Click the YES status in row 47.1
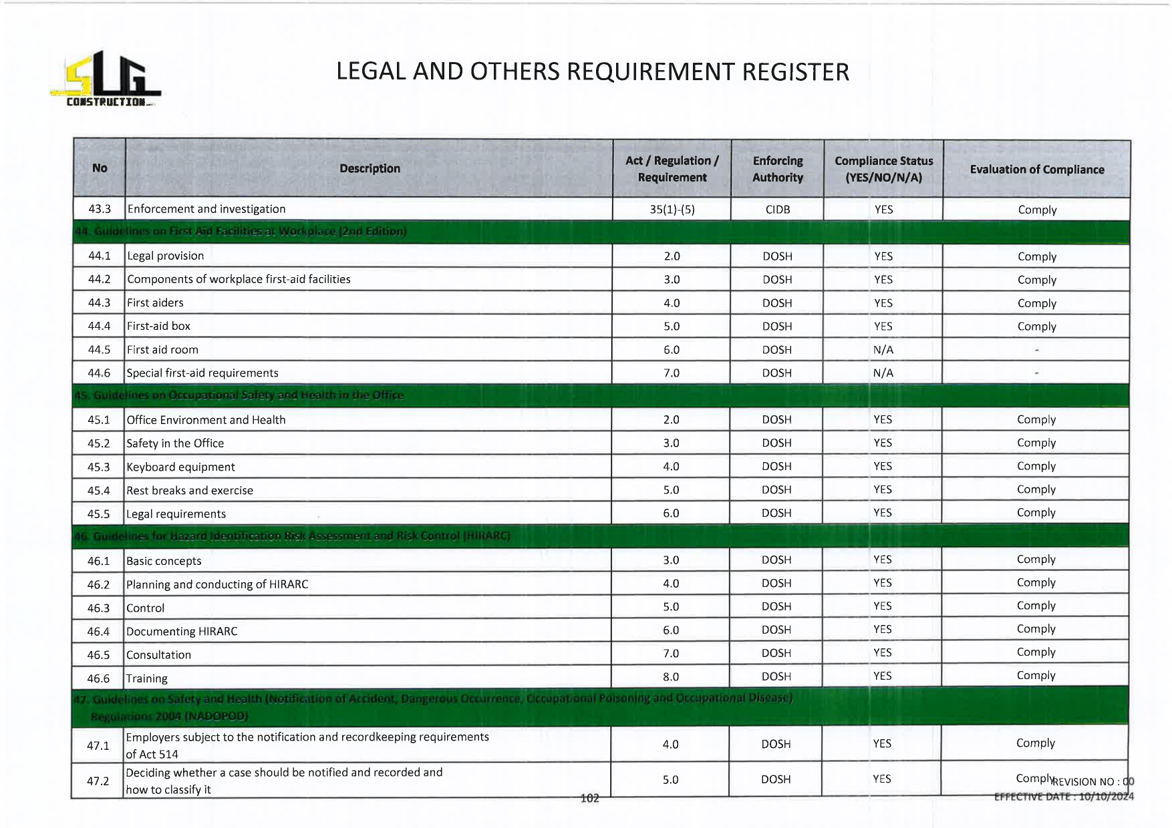 click(x=882, y=744)
